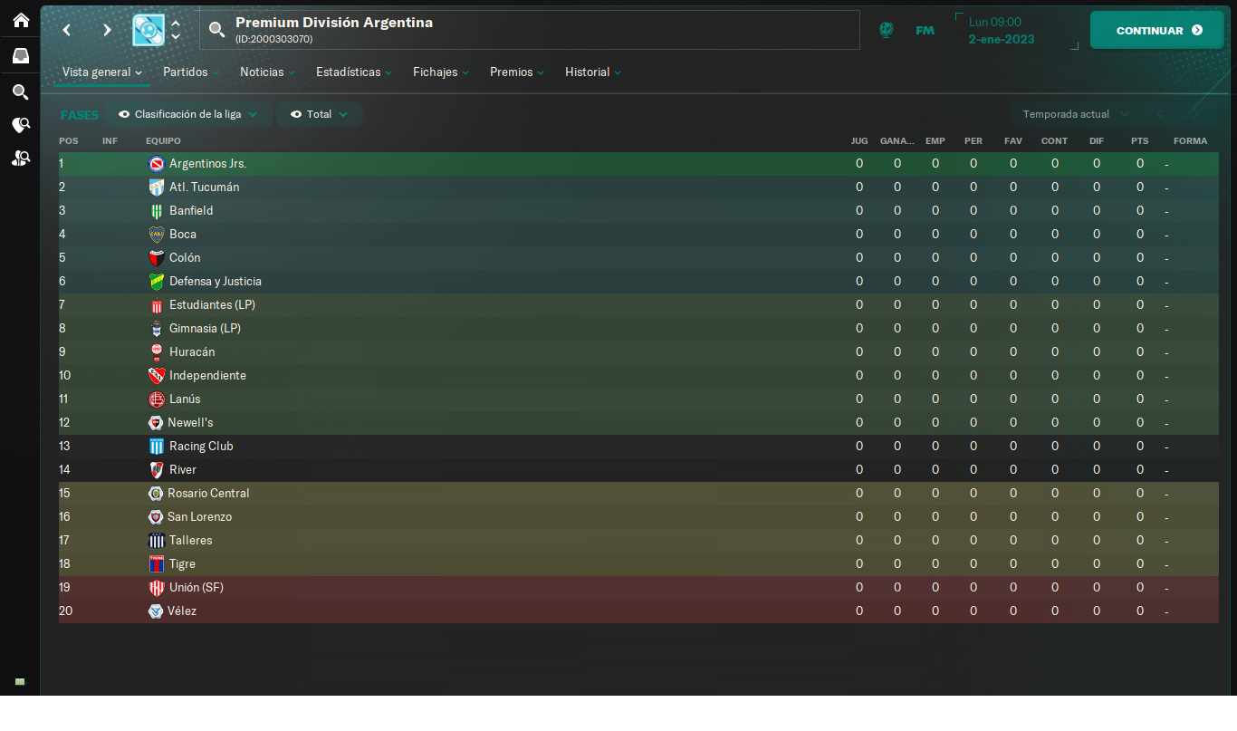The height and width of the screenshot is (731, 1237).
Task: Click the Premium División Argentina search field
Action: (530, 30)
